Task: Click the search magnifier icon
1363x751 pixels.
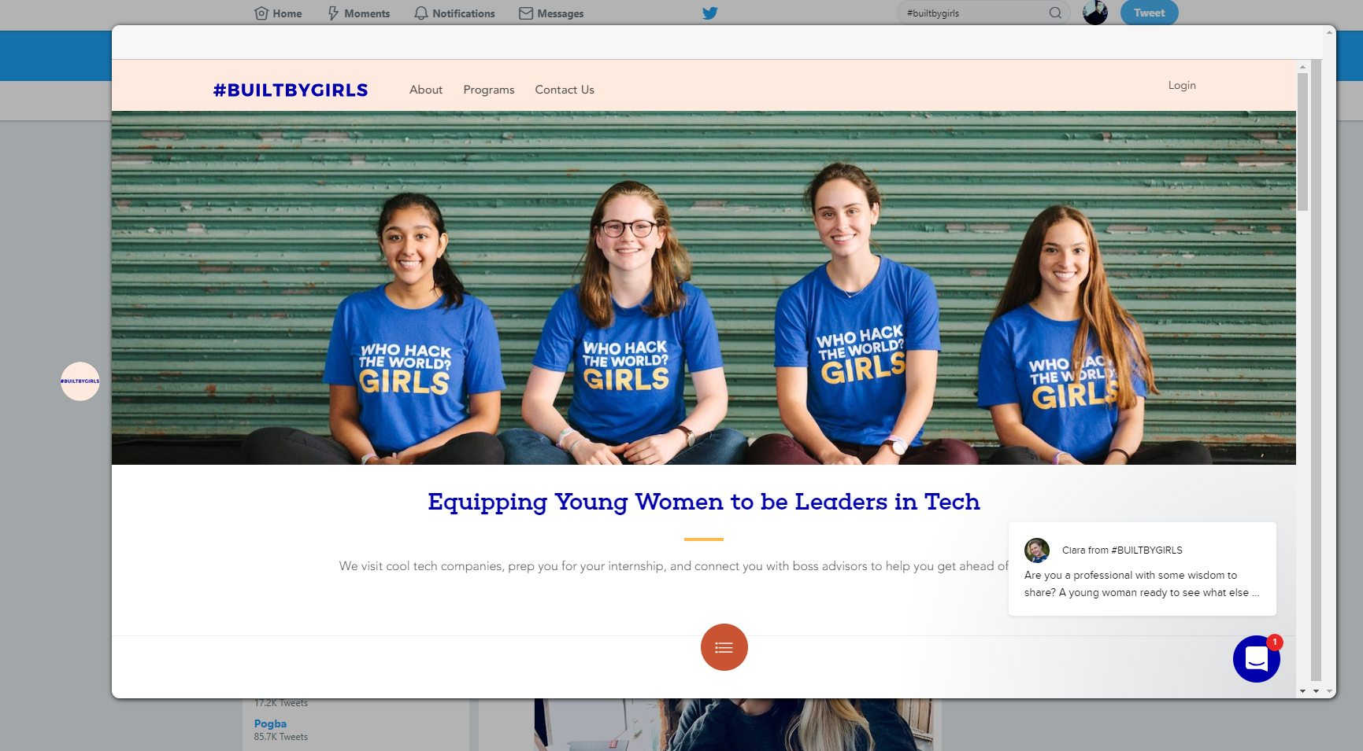Action: coord(1055,13)
